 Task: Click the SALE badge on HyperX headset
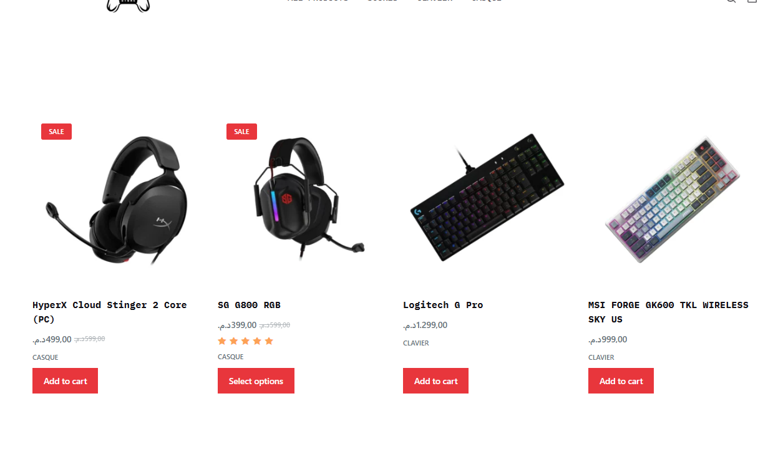pos(56,132)
